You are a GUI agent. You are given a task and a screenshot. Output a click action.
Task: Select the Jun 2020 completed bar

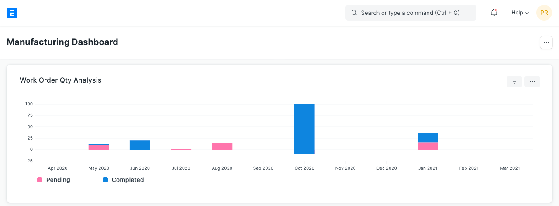coord(140,145)
